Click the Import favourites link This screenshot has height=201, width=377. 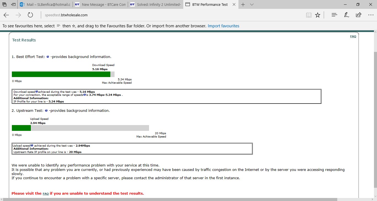tap(223, 26)
